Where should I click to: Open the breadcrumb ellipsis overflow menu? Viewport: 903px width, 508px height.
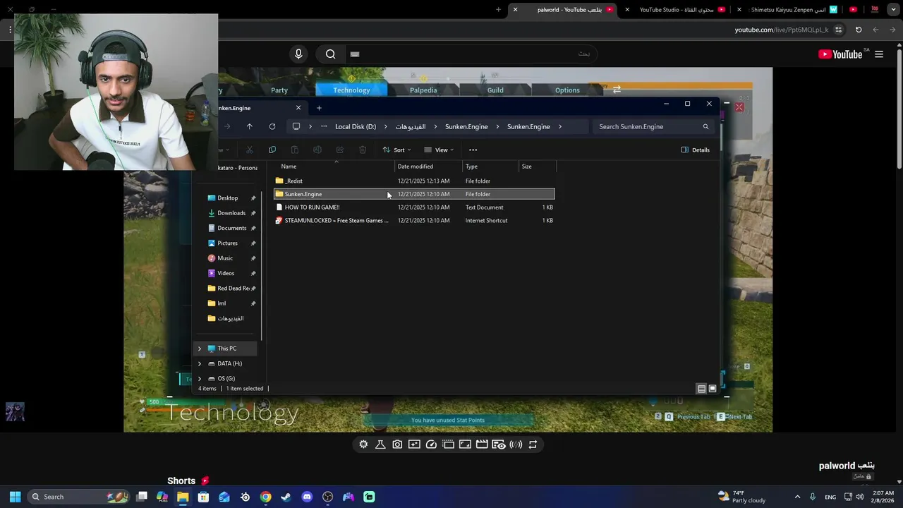324,127
